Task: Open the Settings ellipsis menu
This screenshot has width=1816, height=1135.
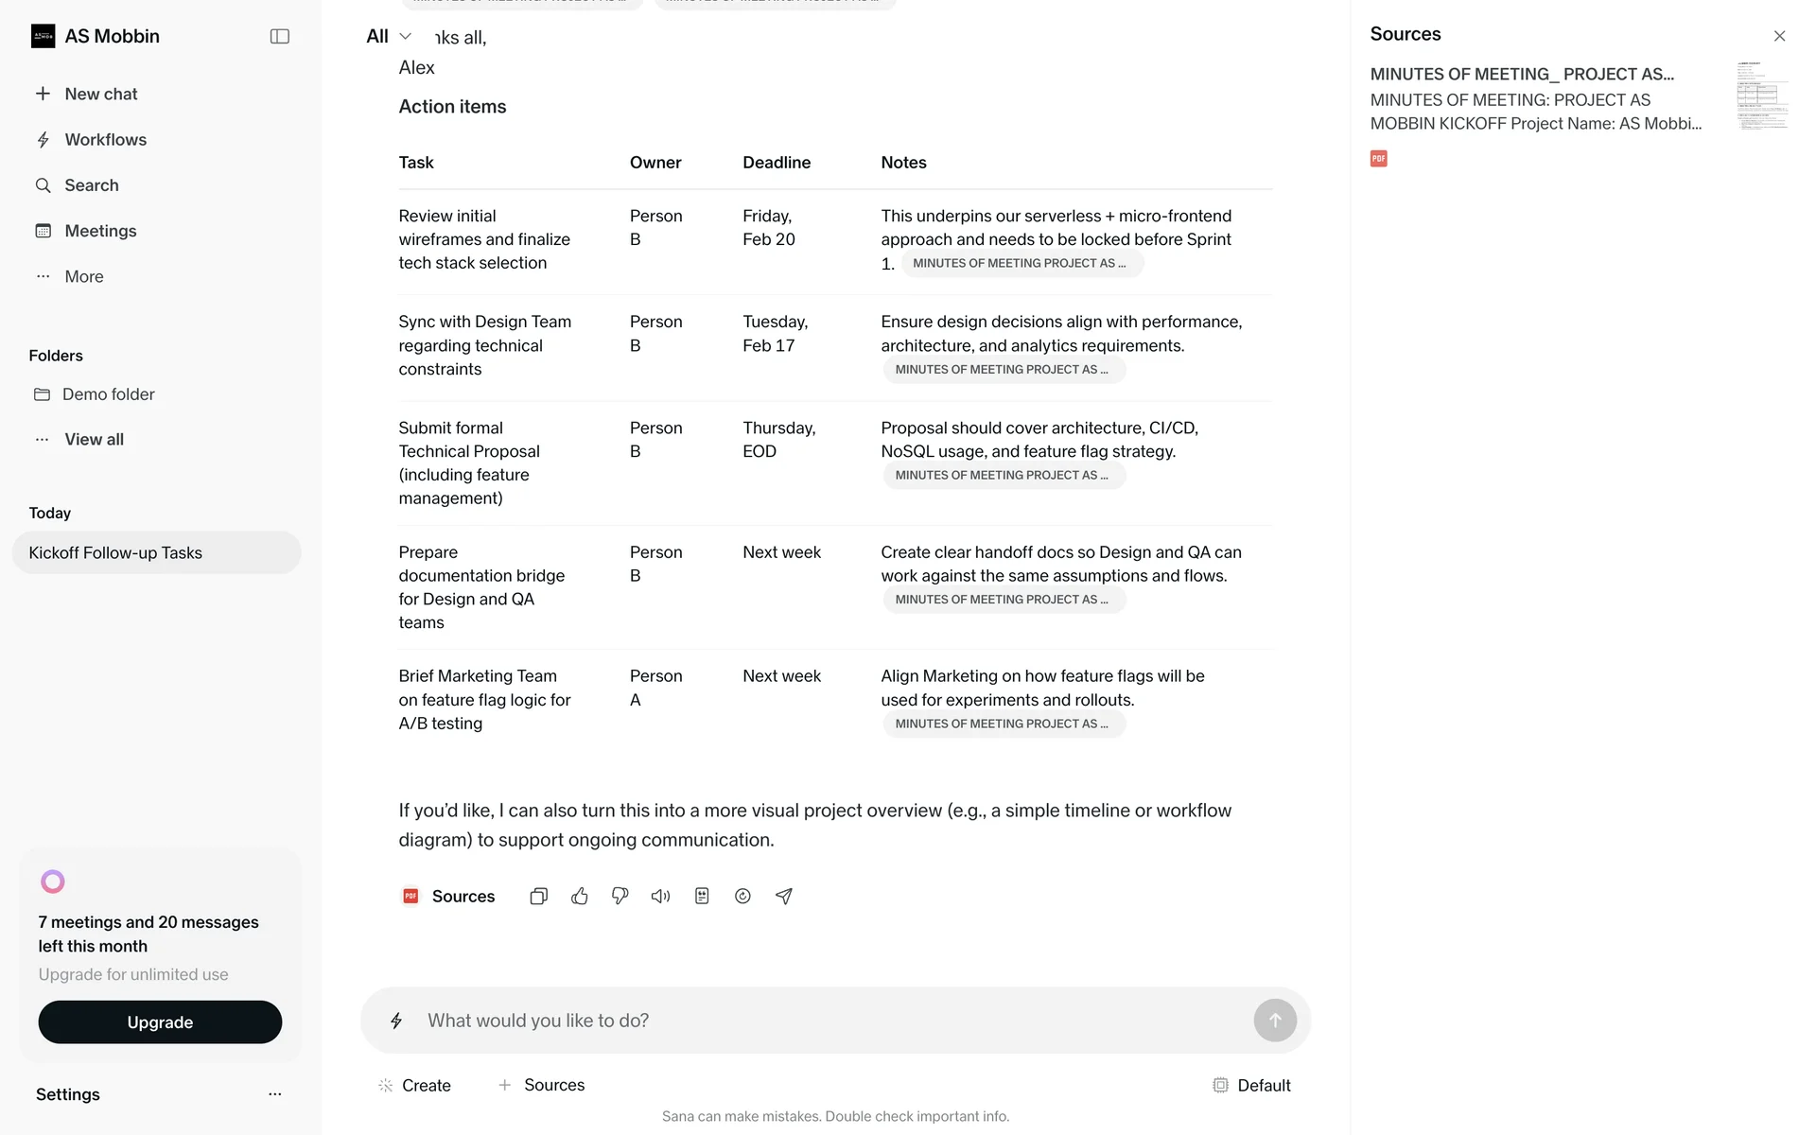Action: point(274,1094)
